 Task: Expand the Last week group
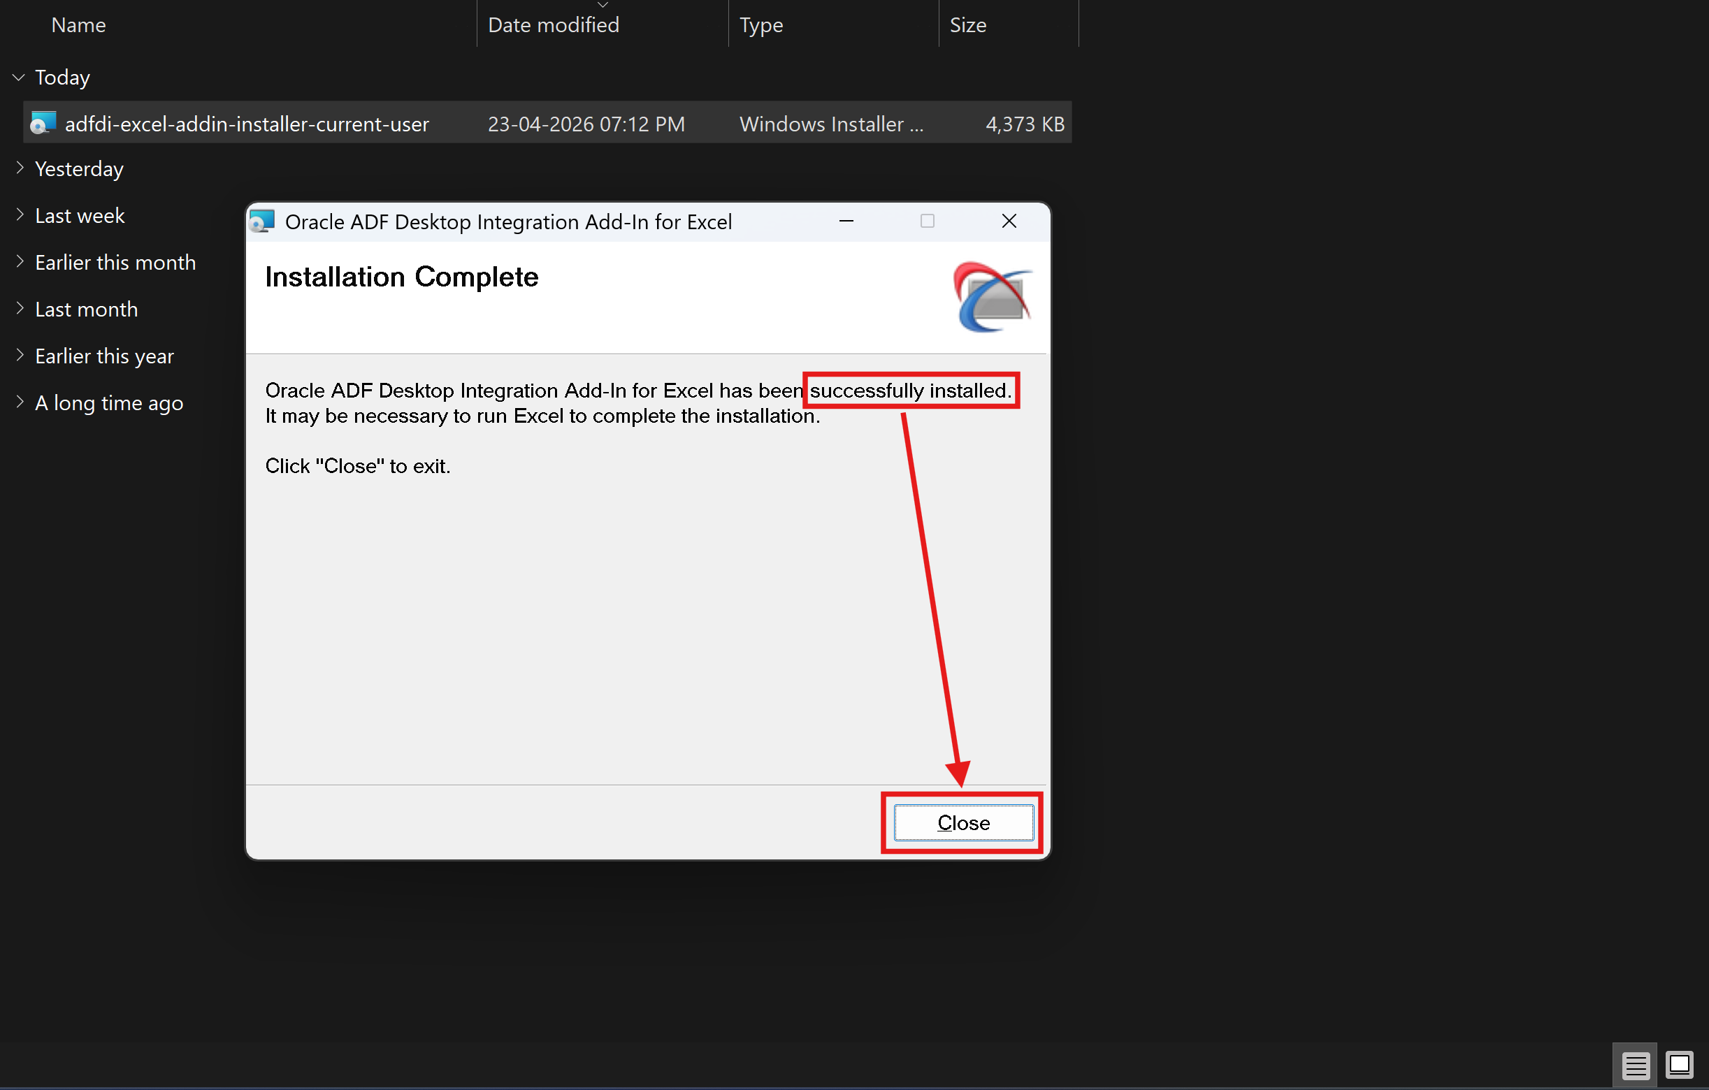(19, 215)
